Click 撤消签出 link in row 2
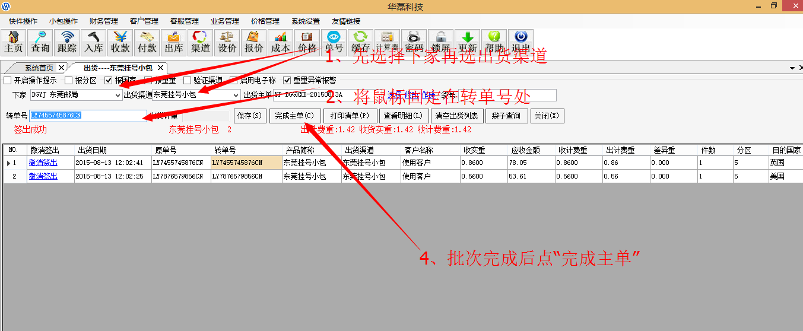Viewport: 803px width, 331px height. pyautogui.click(x=43, y=176)
